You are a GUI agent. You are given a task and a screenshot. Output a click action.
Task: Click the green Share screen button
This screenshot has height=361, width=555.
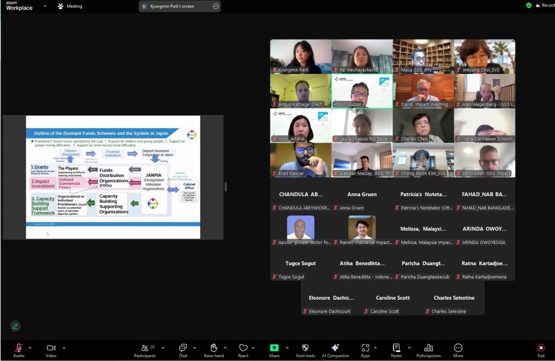point(274,348)
